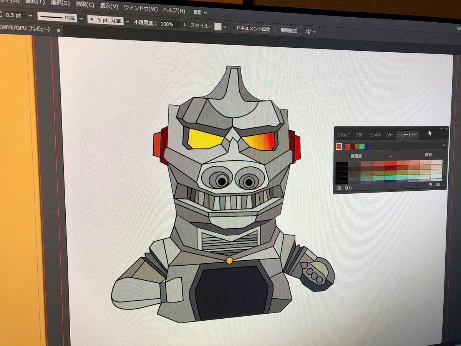Click the Edit Colors wheel icon
Screen dimensions: 461x346
[x=430, y=185]
